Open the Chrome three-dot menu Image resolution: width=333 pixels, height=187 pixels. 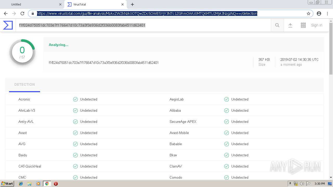tap(327, 14)
